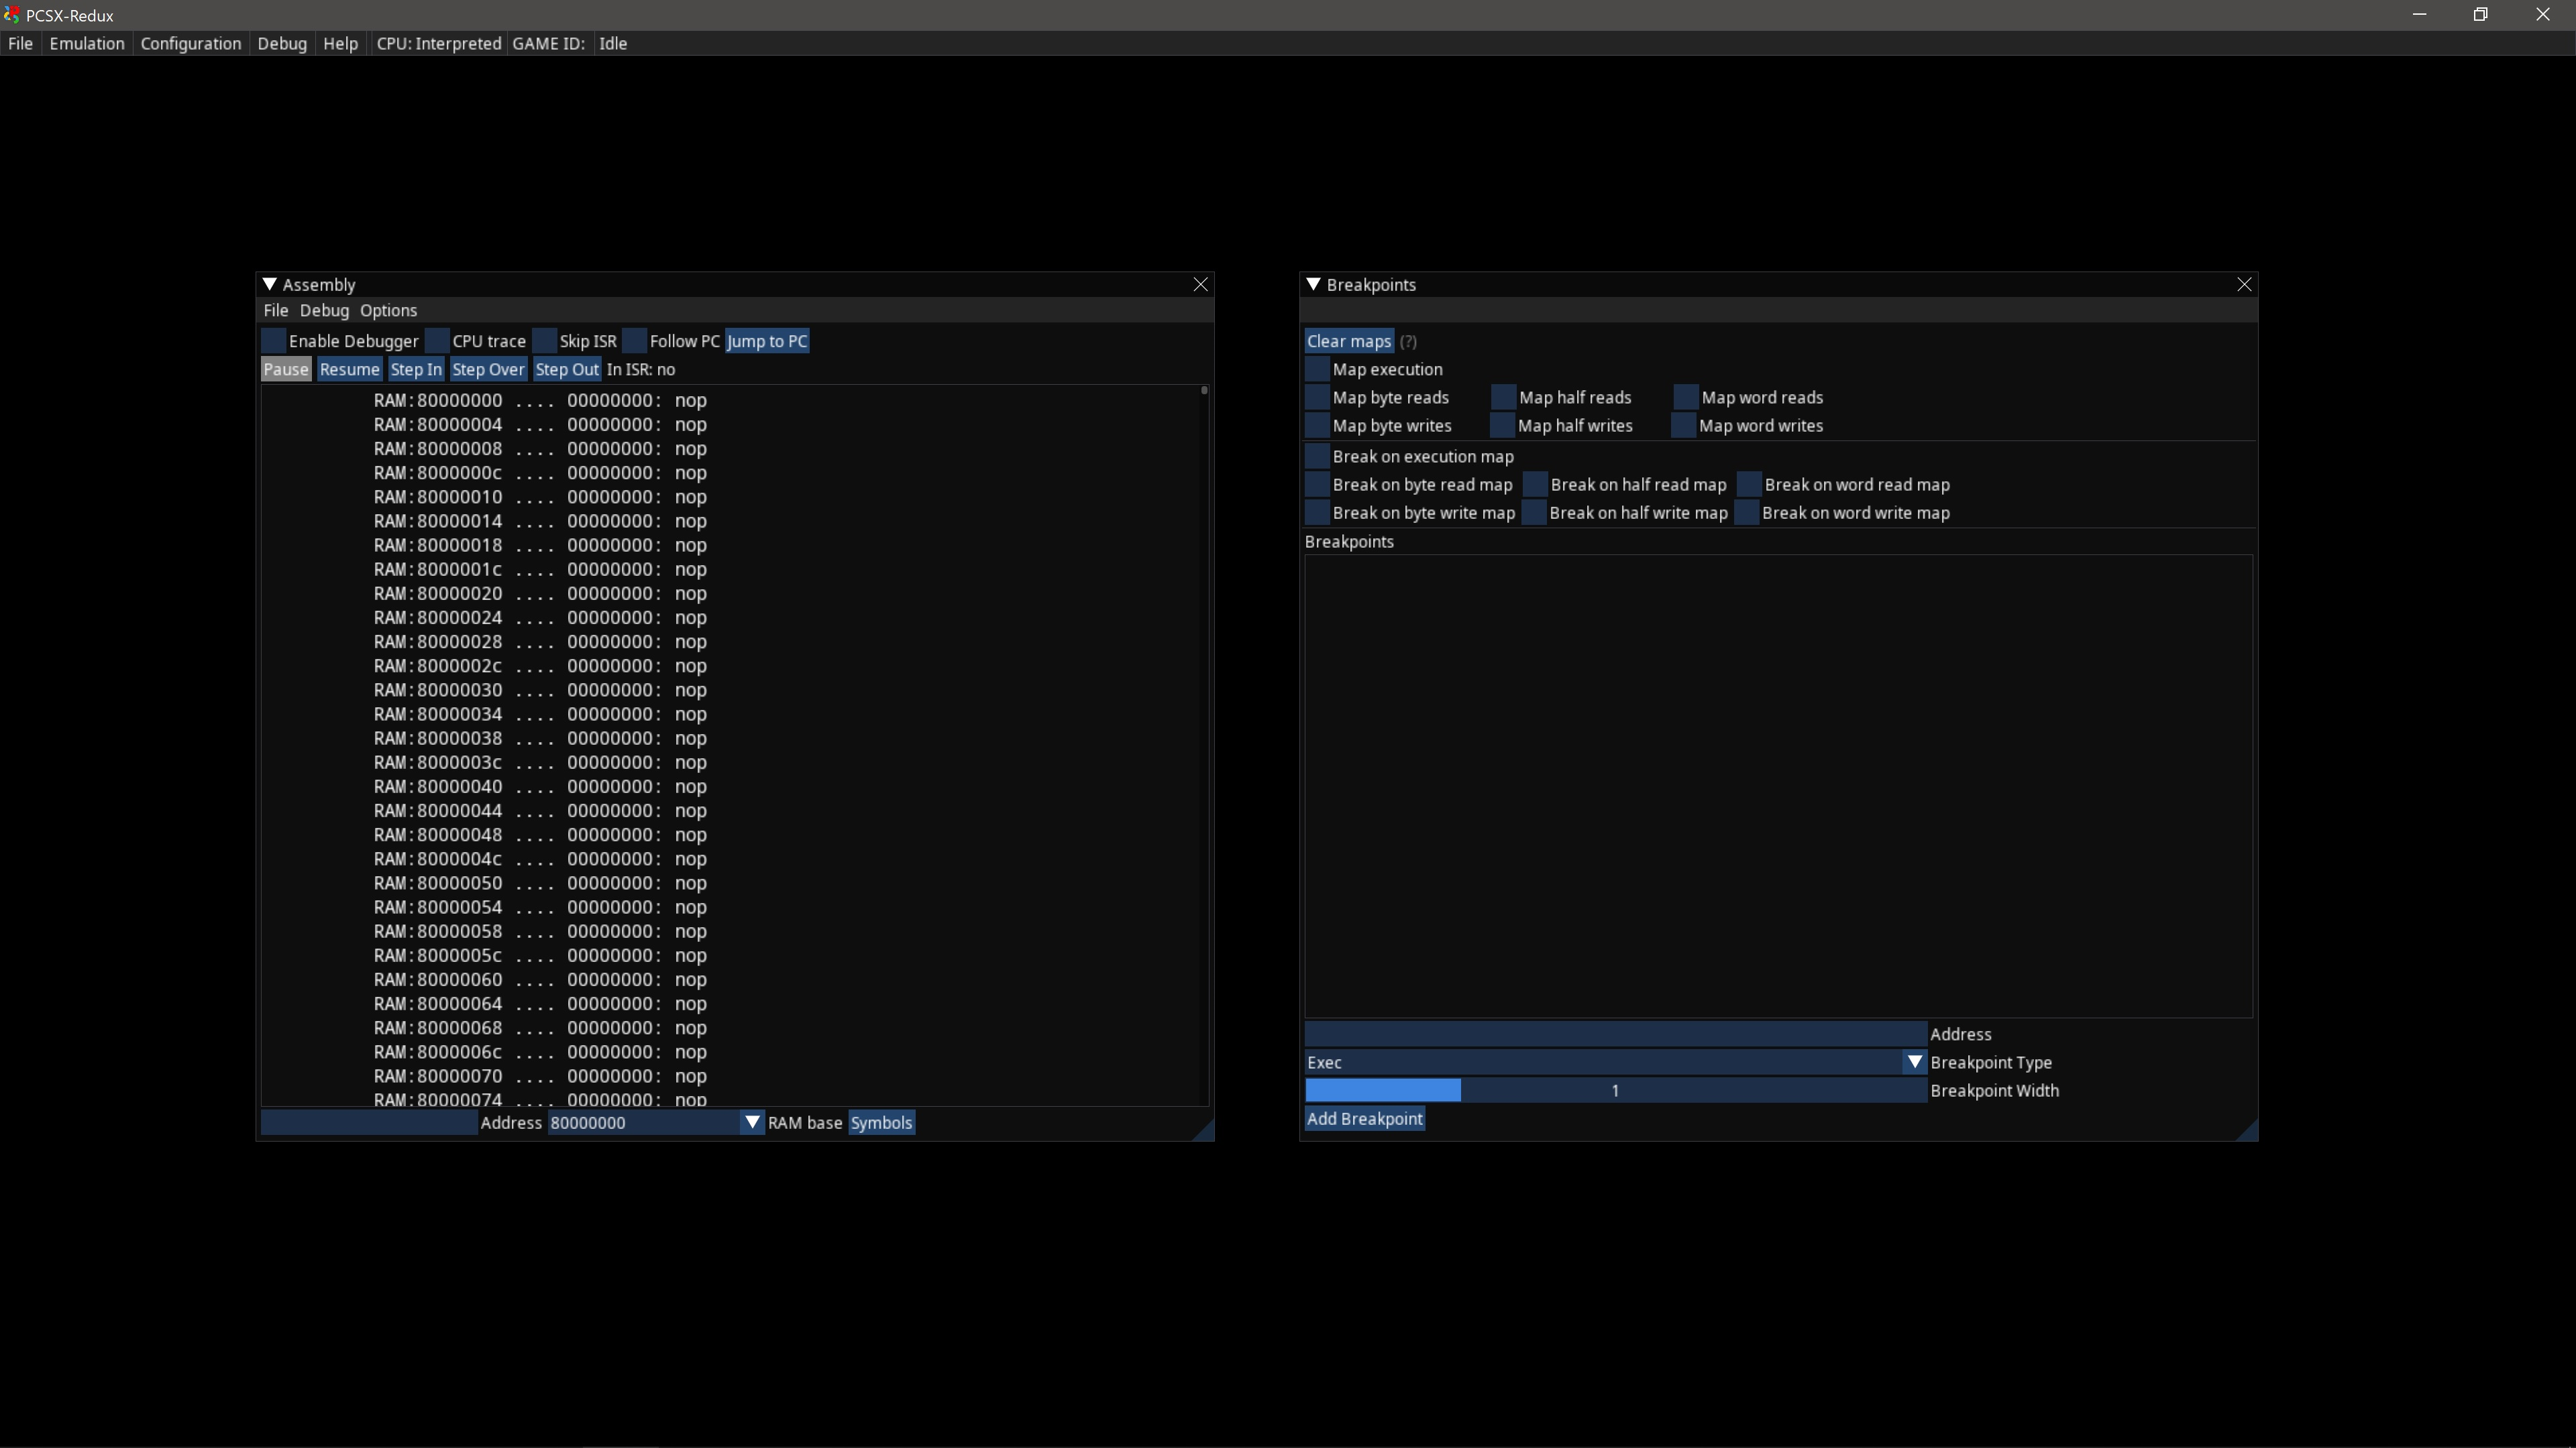Image resolution: width=2576 pixels, height=1448 pixels.
Task: Click Jump to PC
Action: (x=766, y=341)
